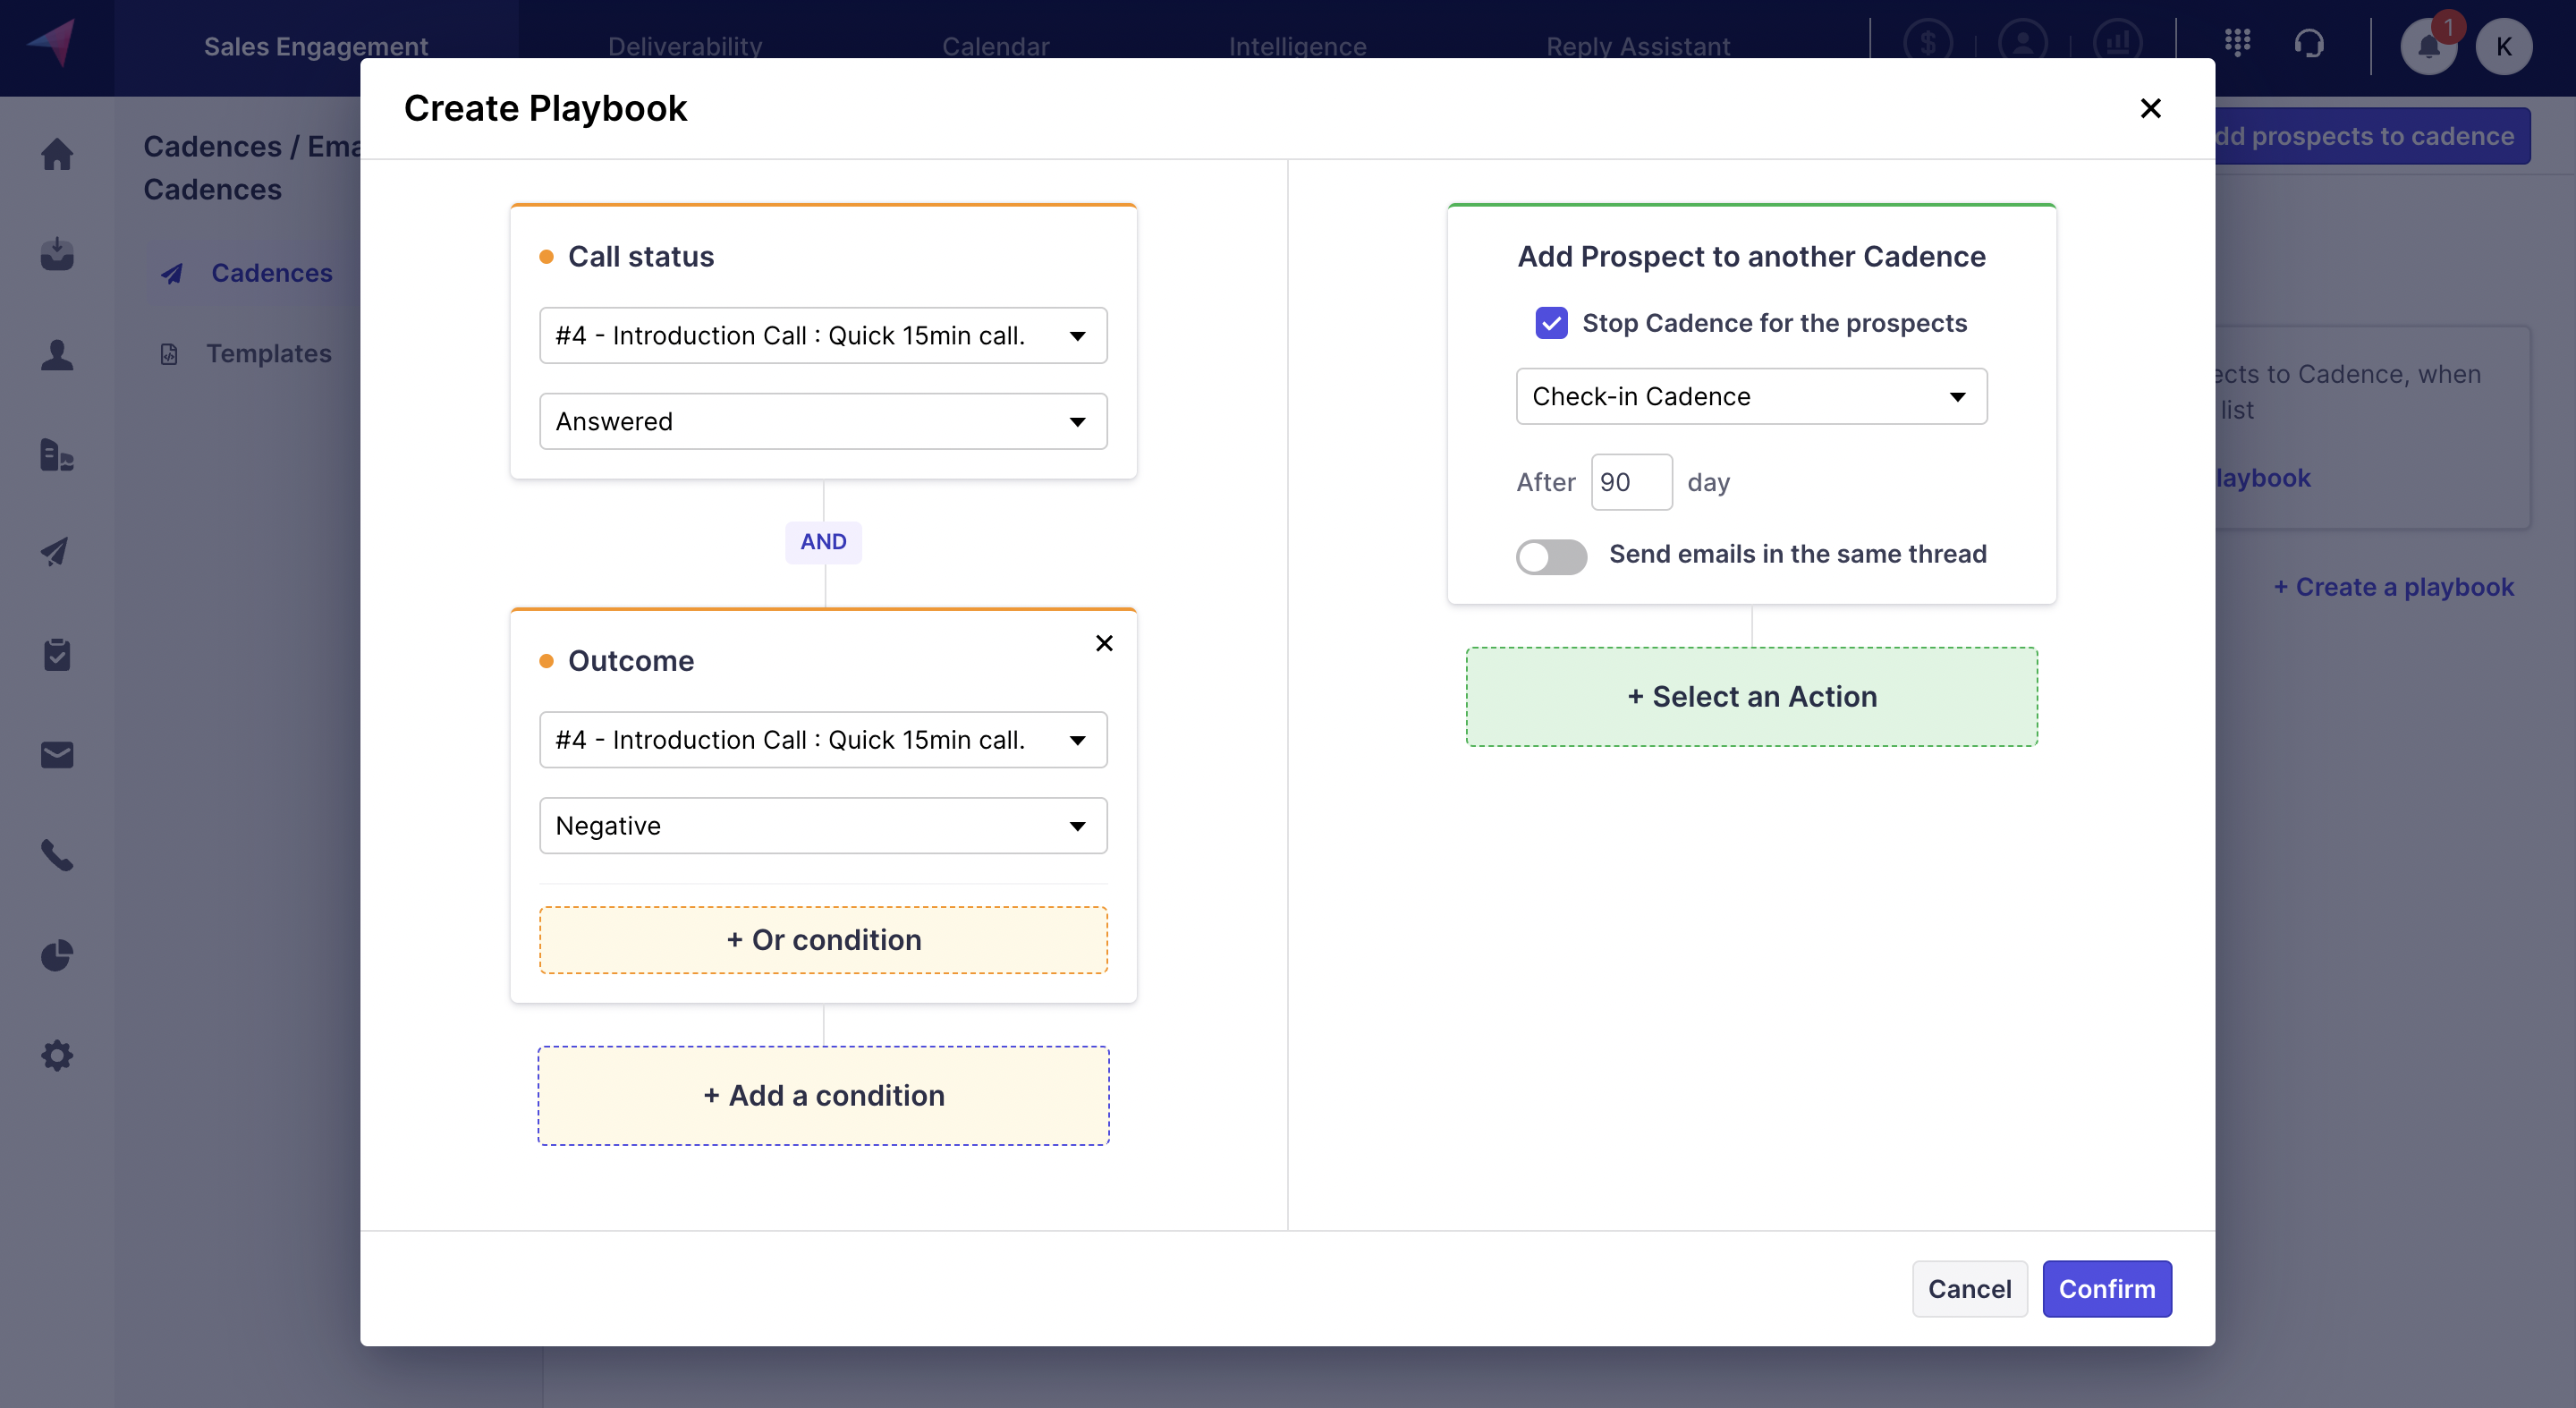Image resolution: width=2576 pixels, height=1408 pixels.
Task: Toggle Stop Cadence for the prospects checkbox
Action: click(x=1550, y=321)
